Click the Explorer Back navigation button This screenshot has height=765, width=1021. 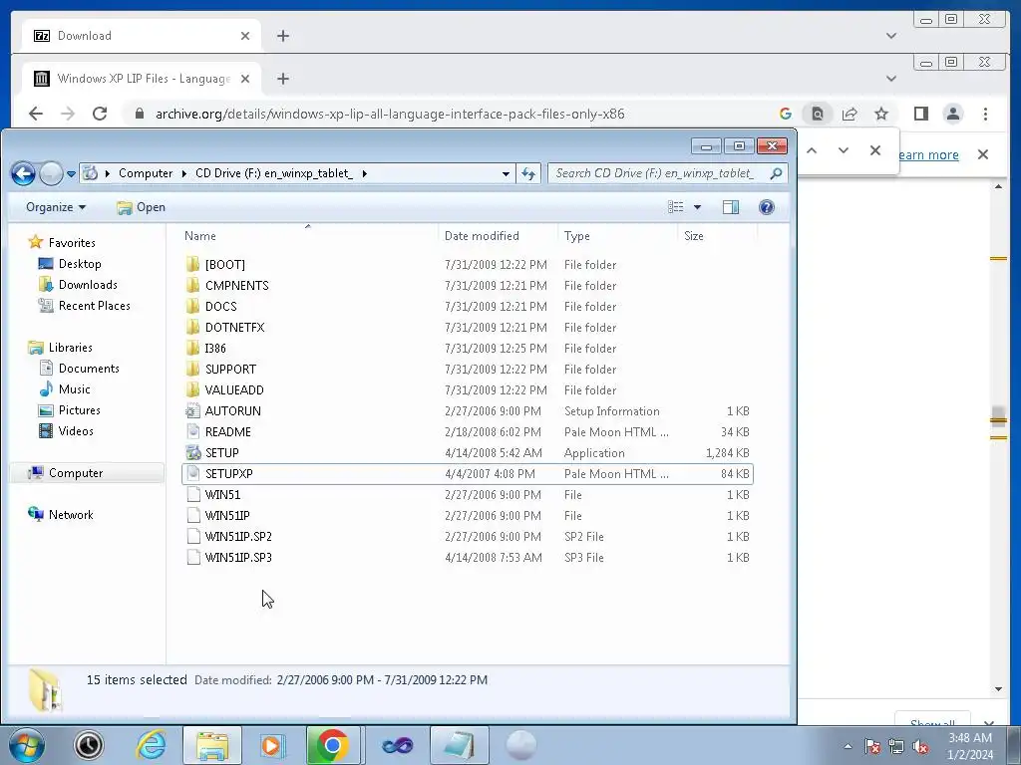click(24, 173)
